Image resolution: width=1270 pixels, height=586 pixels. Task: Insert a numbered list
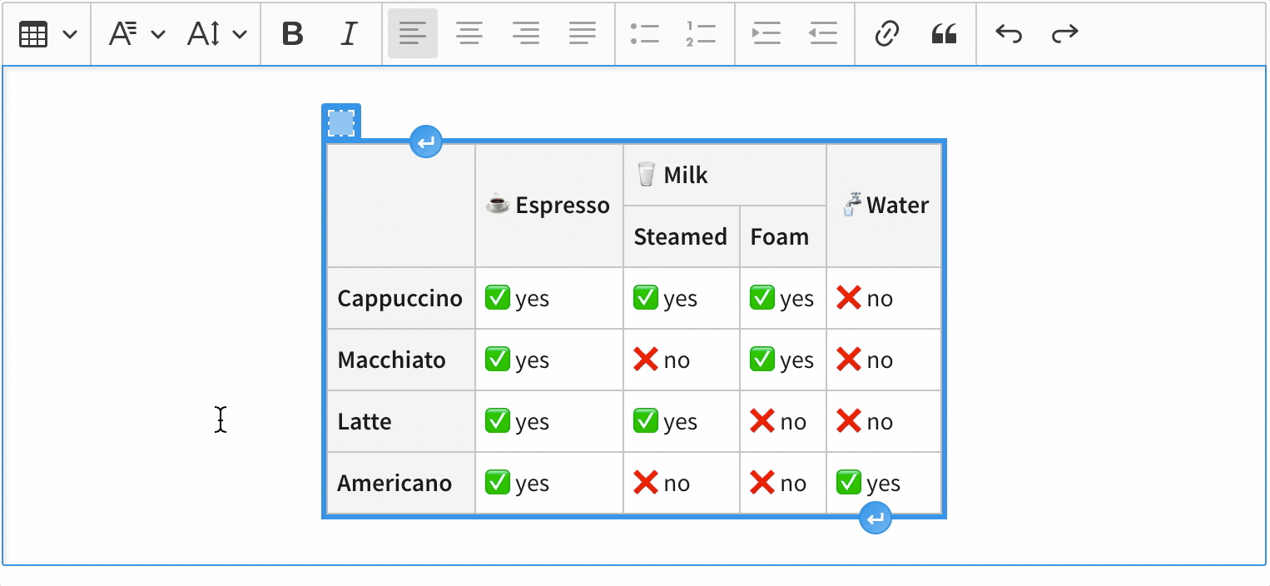pos(702,34)
